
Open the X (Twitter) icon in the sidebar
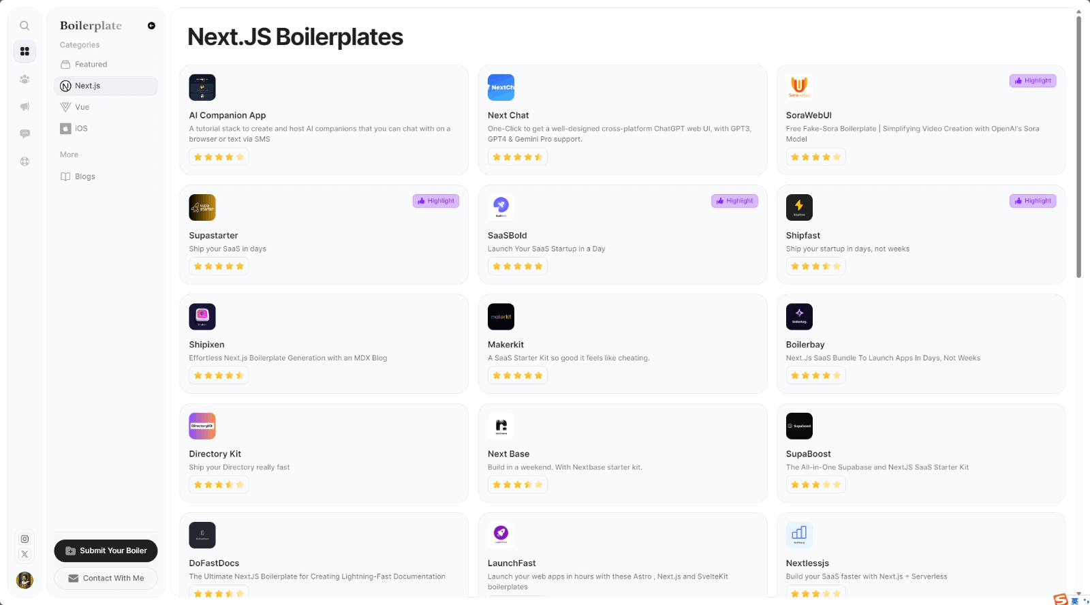(x=25, y=554)
